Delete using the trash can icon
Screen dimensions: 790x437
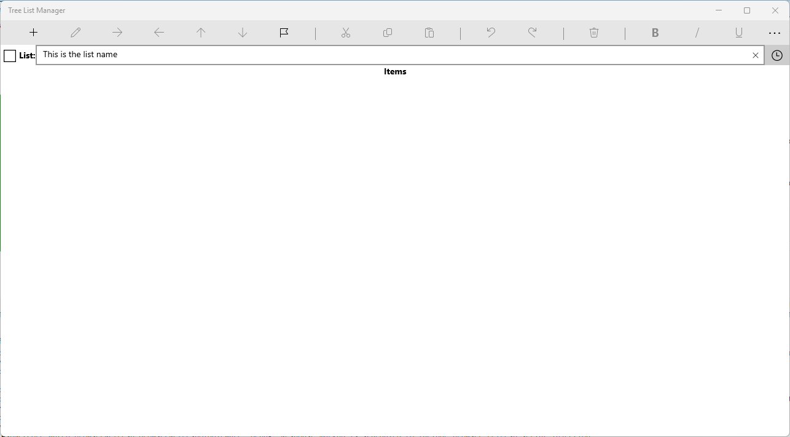coord(594,33)
